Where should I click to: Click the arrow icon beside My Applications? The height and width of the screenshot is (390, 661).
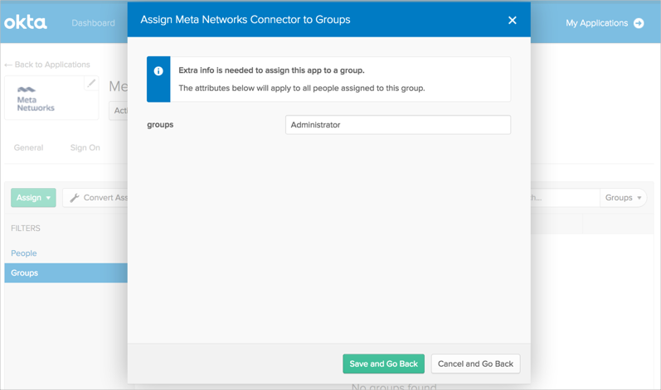pyautogui.click(x=639, y=23)
